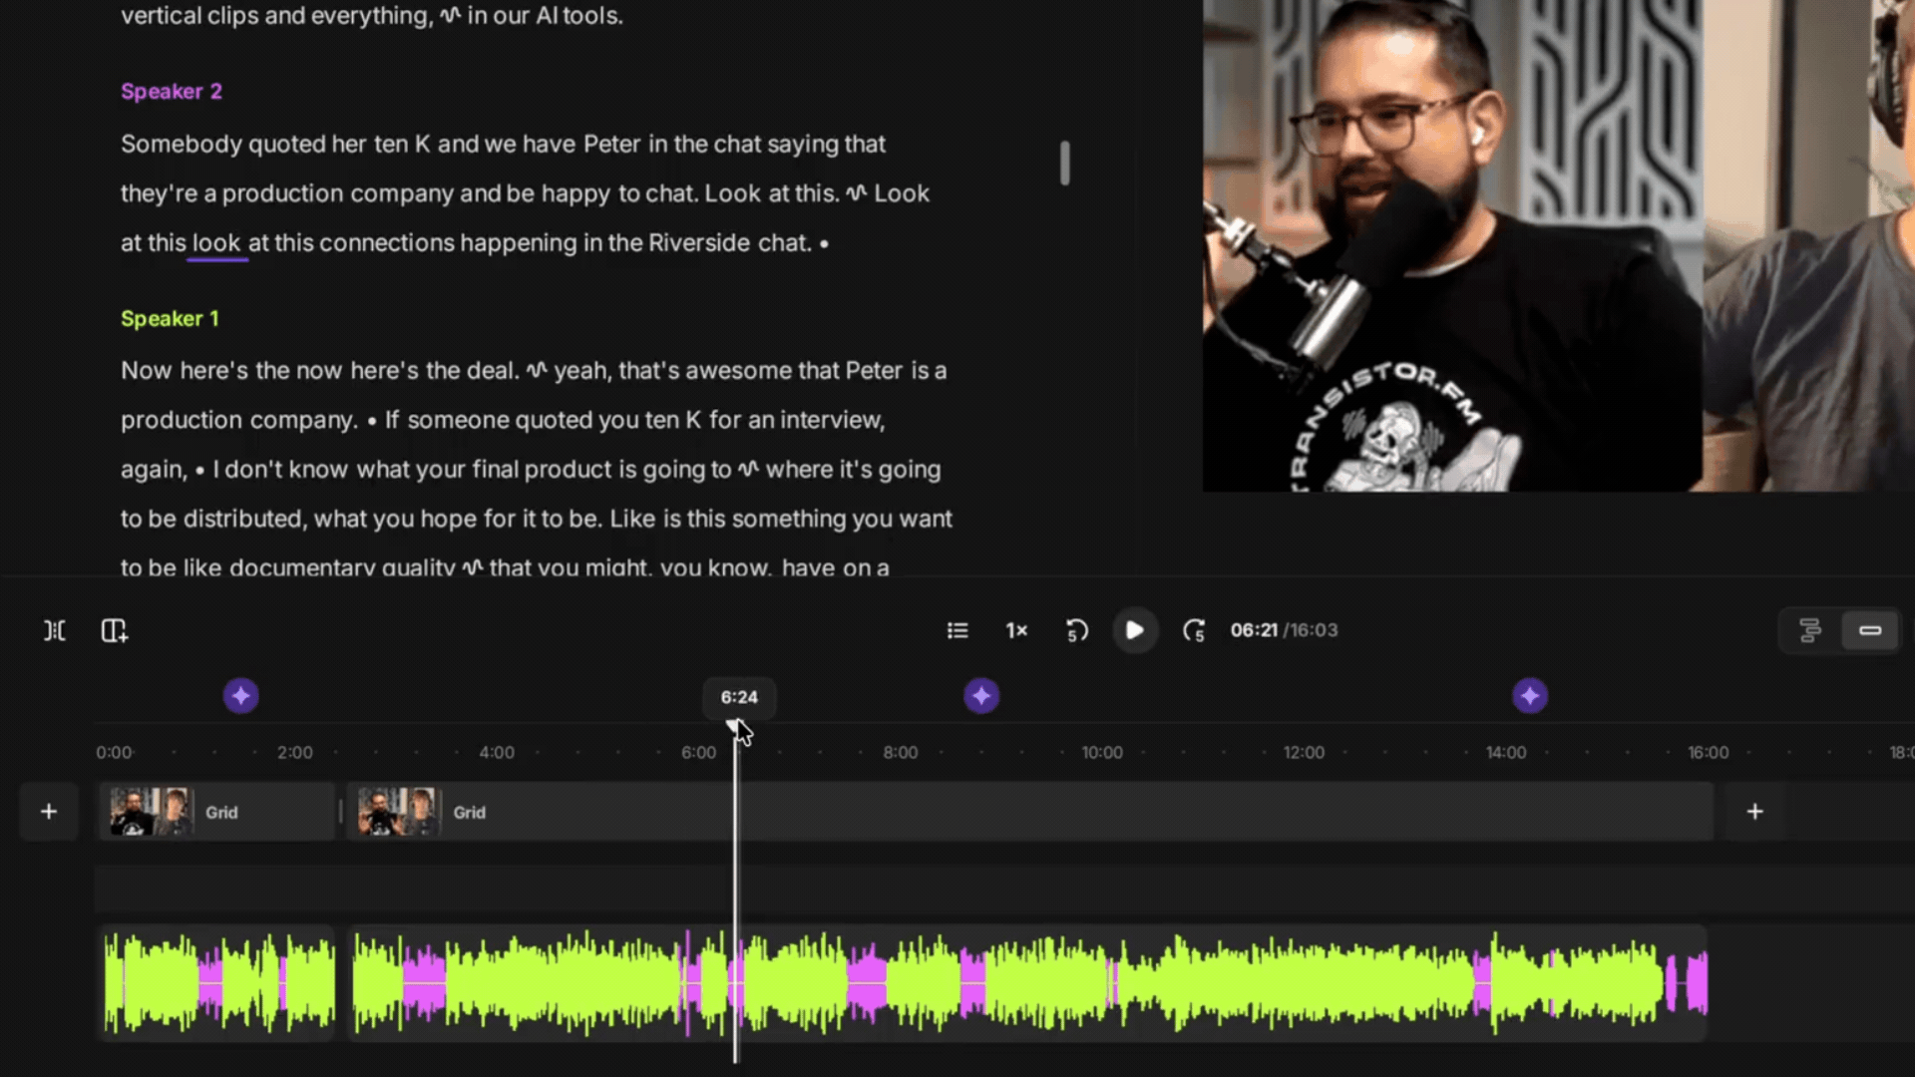Switch to single-track timeline view

pyautogui.click(x=1870, y=630)
